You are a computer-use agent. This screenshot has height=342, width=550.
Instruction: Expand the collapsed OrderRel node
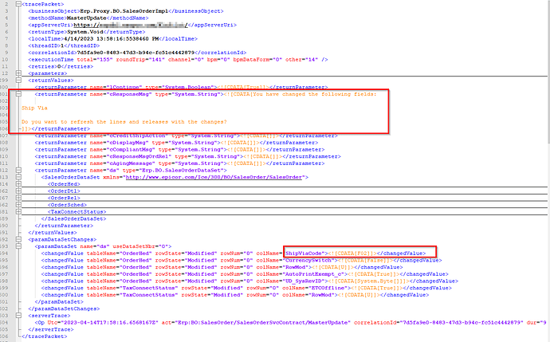pyautogui.click(x=18, y=198)
